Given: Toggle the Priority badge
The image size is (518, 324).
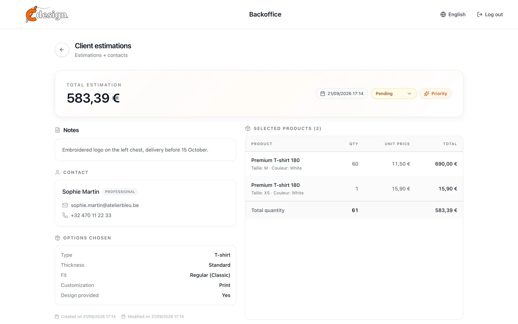Looking at the screenshot, I should pos(435,94).
